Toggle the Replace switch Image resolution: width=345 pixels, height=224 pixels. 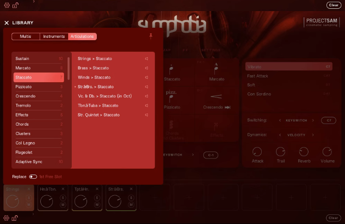(33, 176)
